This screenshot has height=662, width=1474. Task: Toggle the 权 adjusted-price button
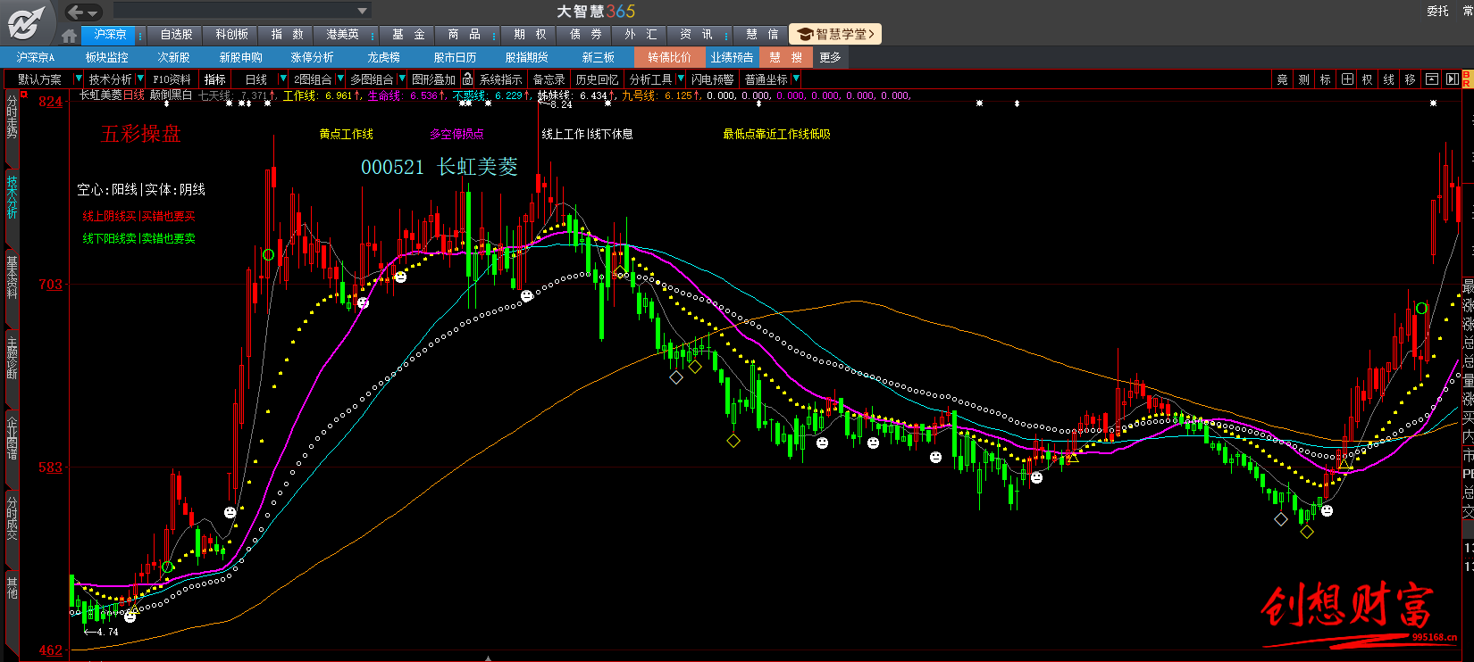[1367, 79]
